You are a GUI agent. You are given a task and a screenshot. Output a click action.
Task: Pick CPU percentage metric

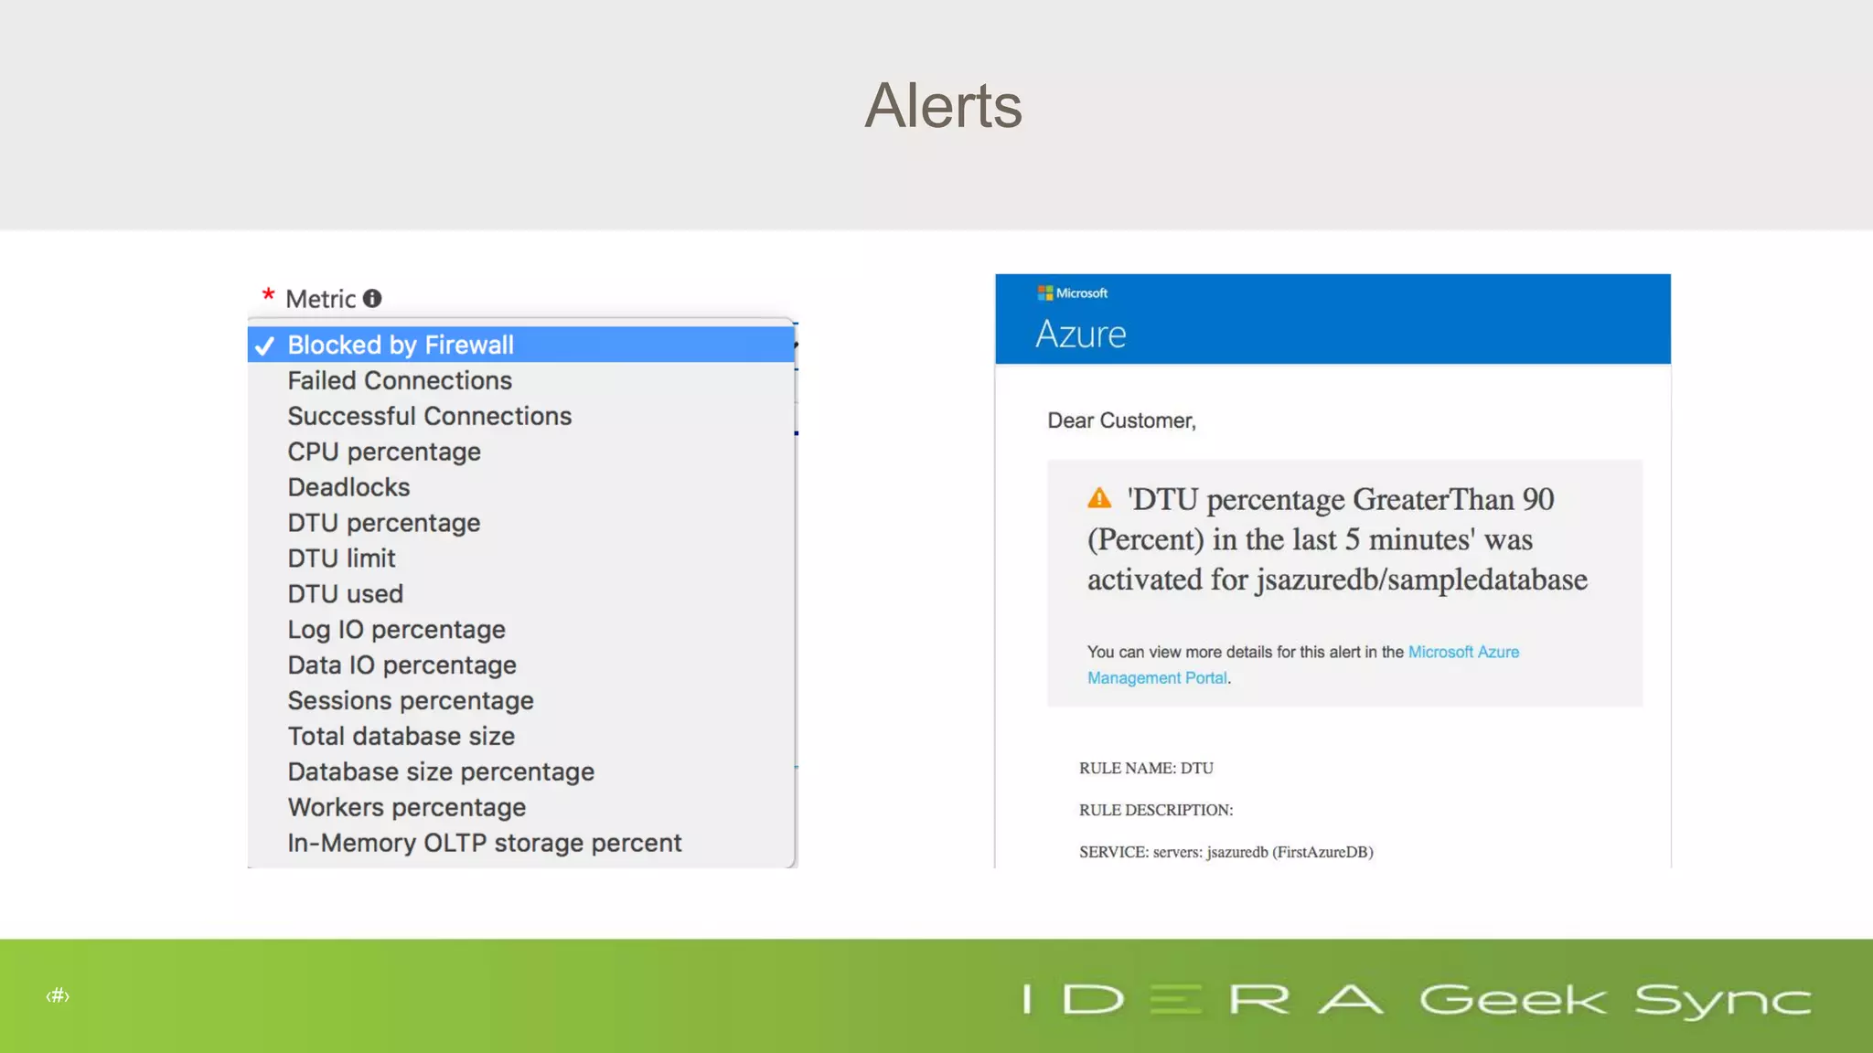[521, 452]
